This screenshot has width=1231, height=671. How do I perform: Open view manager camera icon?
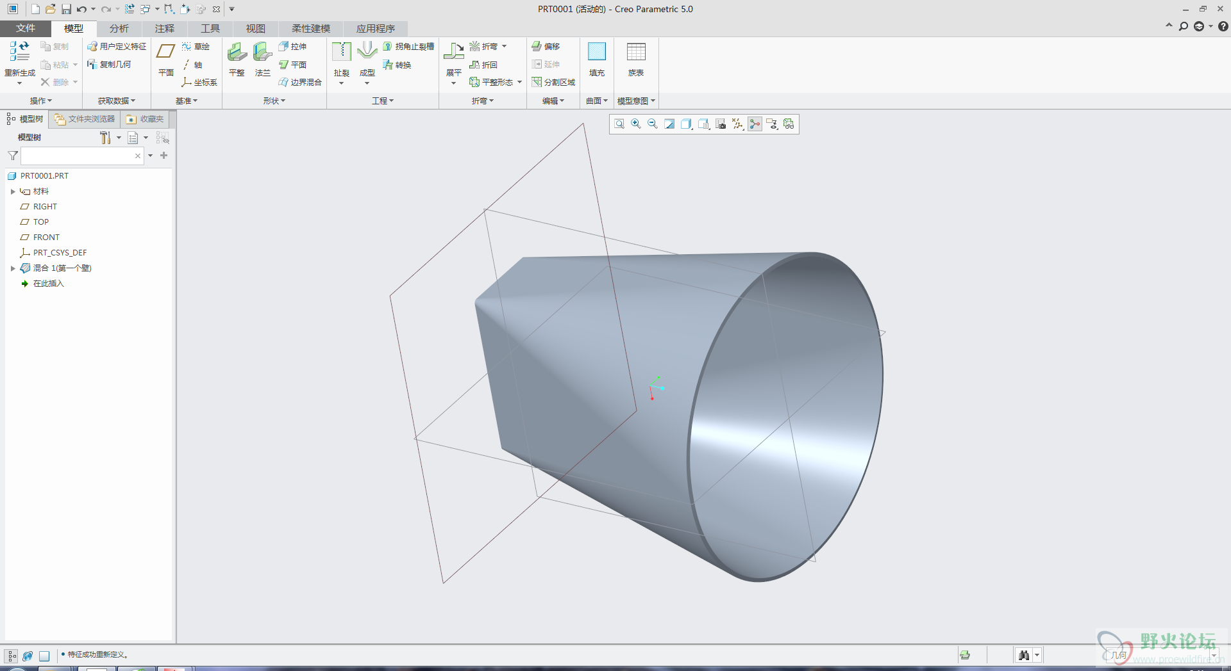click(721, 124)
